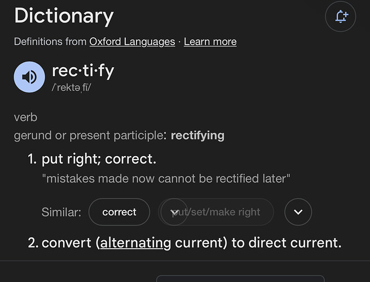The image size is (370, 282).
Task: Follow the underlined 'alternating' link
Action: coord(135,243)
